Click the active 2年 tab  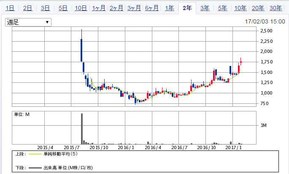pyautogui.click(x=187, y=8)
